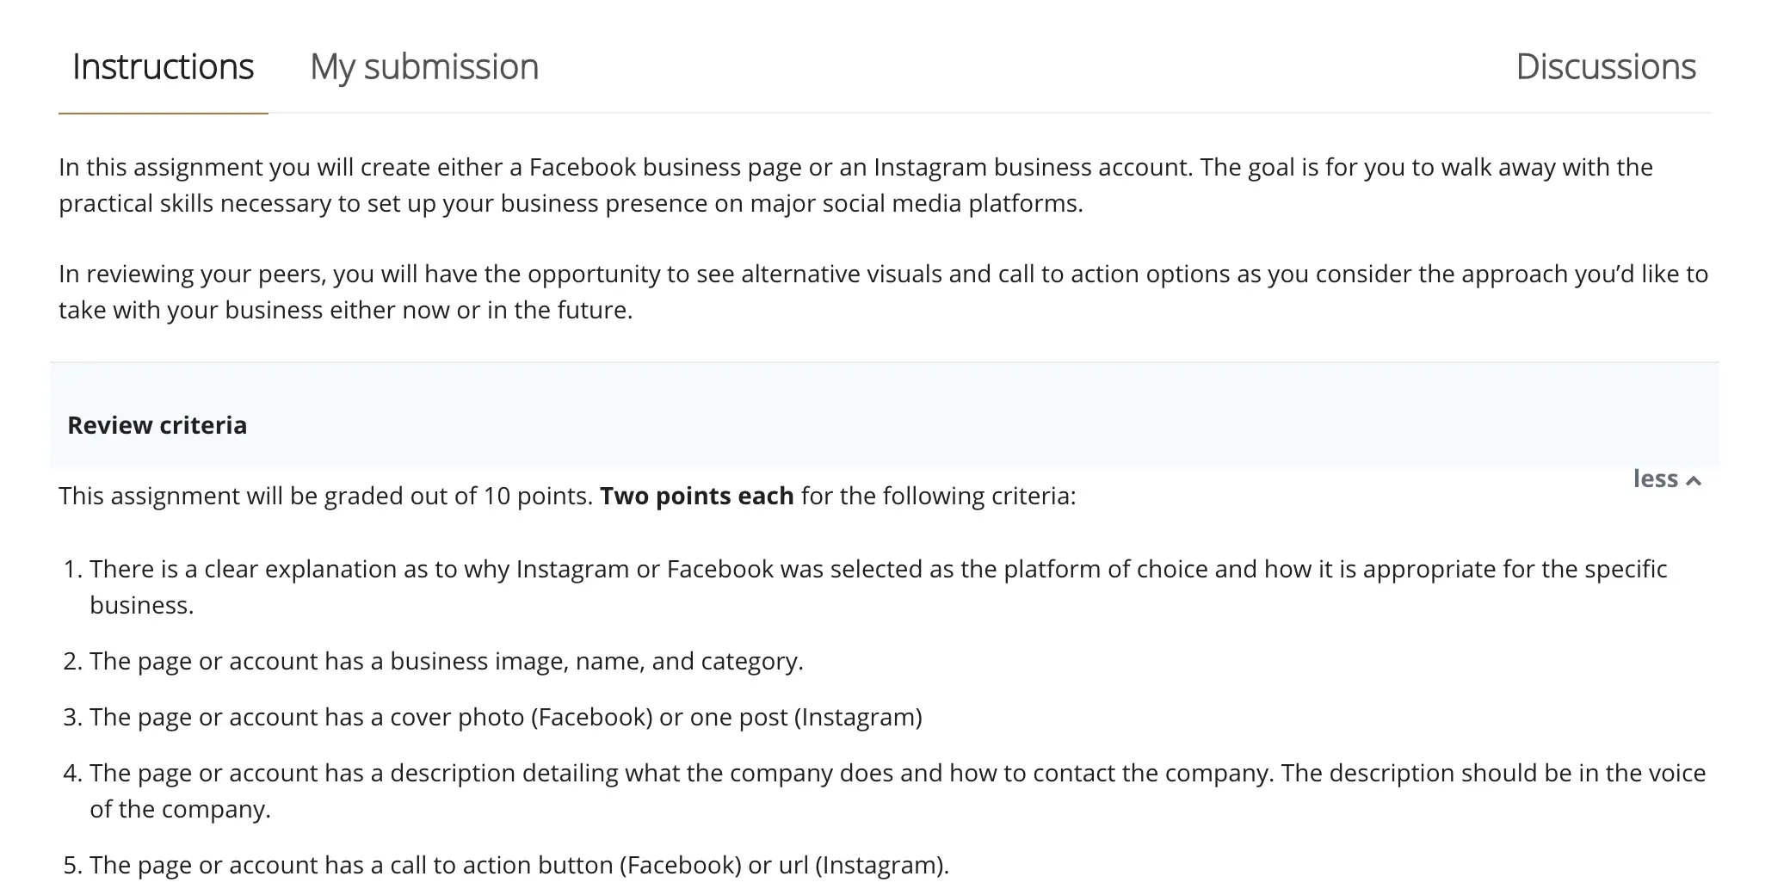Image resolution: width=1790 pixels, height=895 pixels.
Task: Open the My submission tab
Action: [x=424, y=67]
